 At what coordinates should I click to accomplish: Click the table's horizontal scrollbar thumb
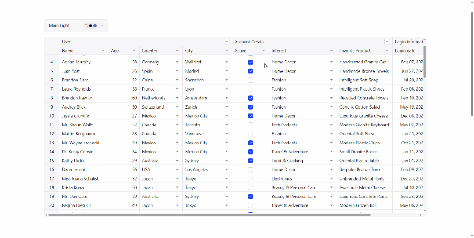pyautogui.click(x=209, y=215)
